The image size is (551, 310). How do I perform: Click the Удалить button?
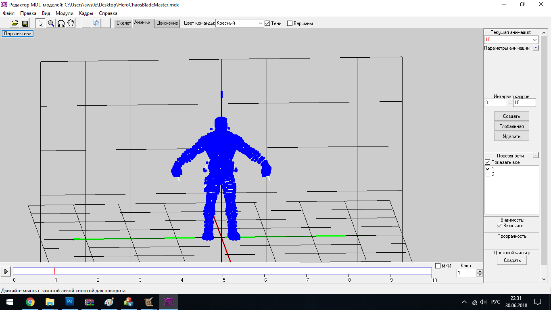(x=511, y=136)
